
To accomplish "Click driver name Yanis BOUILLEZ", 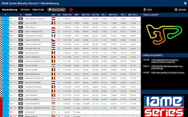I will pos(32,53).
